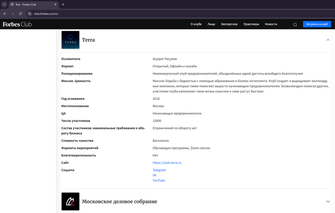This screenshot has height=213, width=335.
Task: Click the value Обучающие программы, Zoom-сессии
Action: click(x=181, y=148)
